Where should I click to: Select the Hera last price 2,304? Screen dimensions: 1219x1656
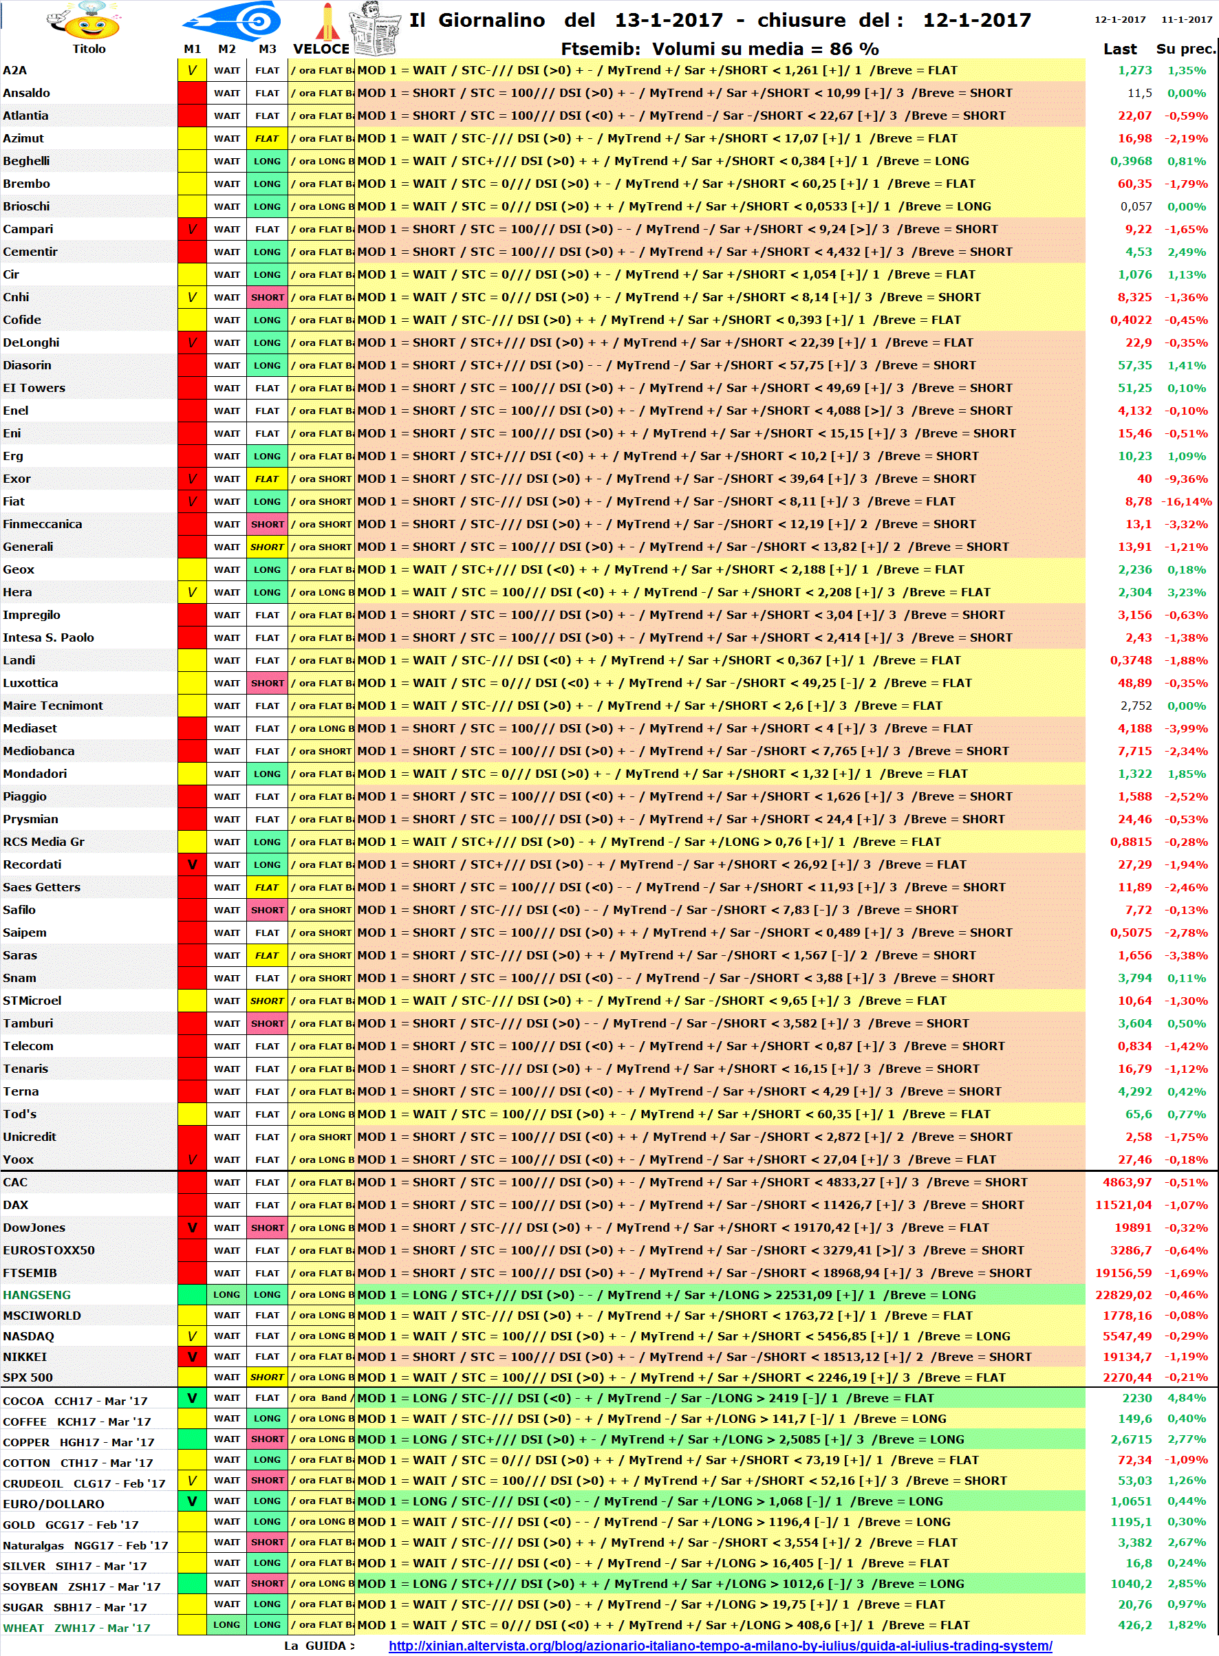[x=1134, y=592]
